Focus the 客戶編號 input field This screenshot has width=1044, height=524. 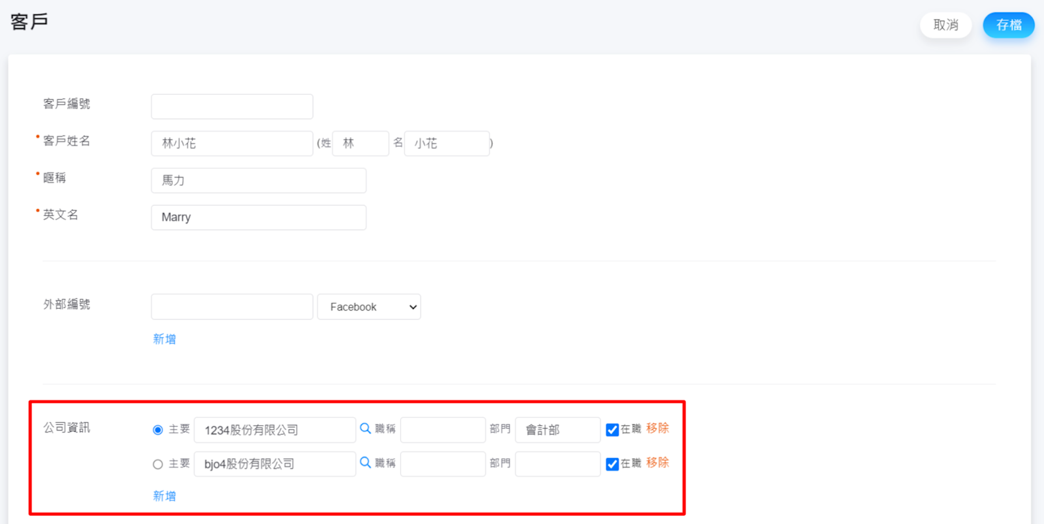[232, 106]
